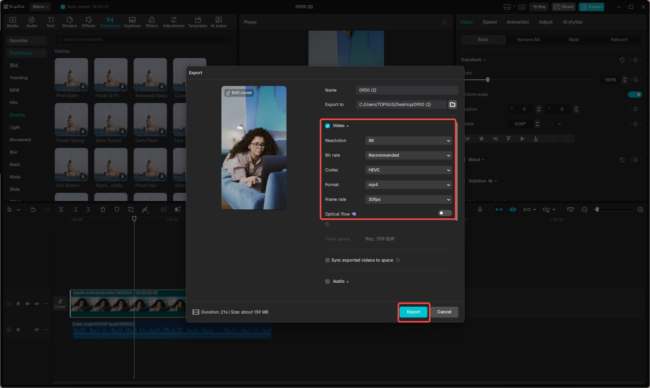Open the Stickers panel
Image resolution: width=650 pixels, height=388 pixels.
(70, 22)
